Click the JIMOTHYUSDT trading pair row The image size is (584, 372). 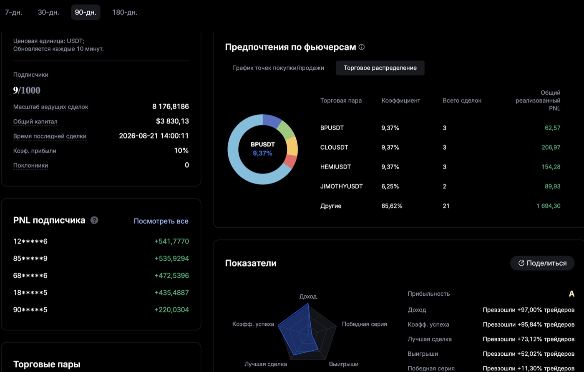[440, 186]
